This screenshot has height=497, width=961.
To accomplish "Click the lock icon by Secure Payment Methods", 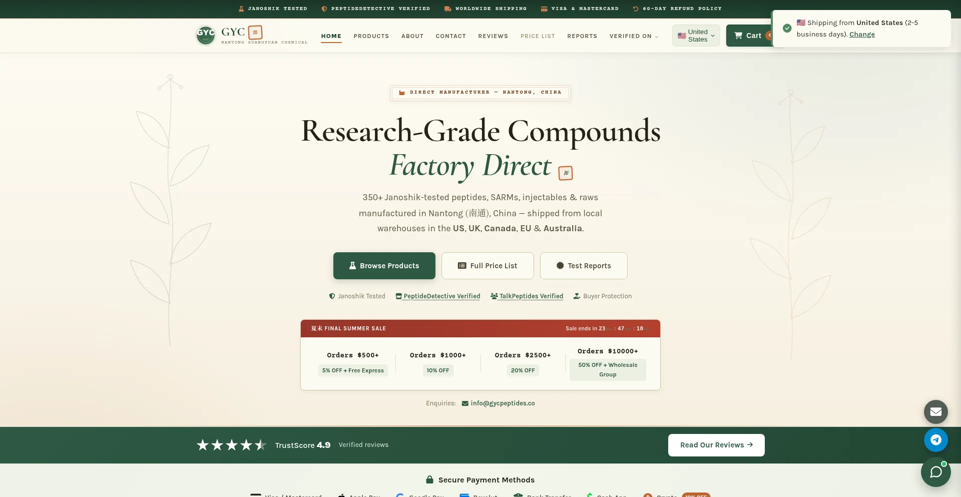I will [x=429, y=479].
